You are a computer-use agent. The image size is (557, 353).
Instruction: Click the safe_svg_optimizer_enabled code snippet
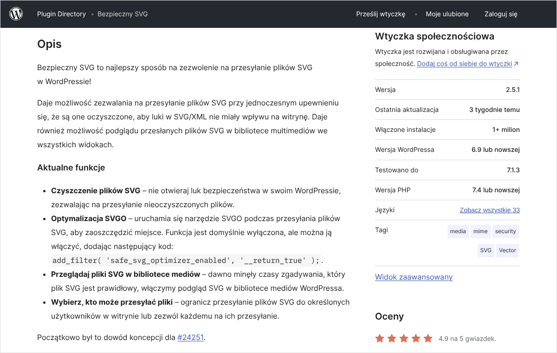186,260
